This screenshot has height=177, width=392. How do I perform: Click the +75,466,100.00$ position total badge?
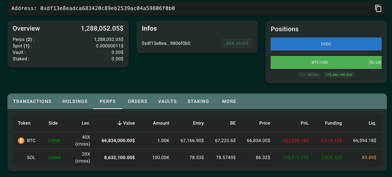click(x=339, y=75)
